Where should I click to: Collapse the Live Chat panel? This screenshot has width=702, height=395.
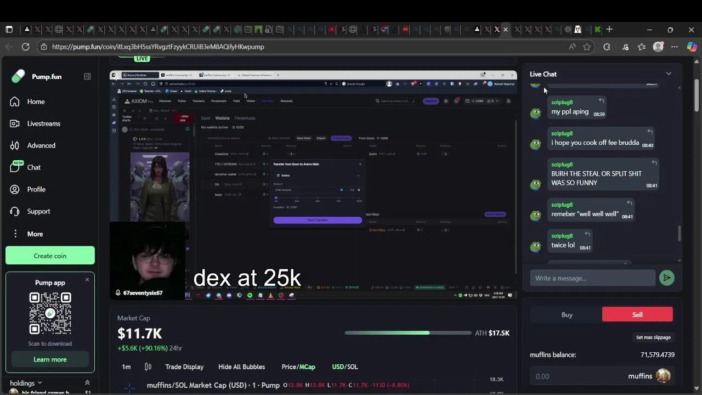pos(669,74)
